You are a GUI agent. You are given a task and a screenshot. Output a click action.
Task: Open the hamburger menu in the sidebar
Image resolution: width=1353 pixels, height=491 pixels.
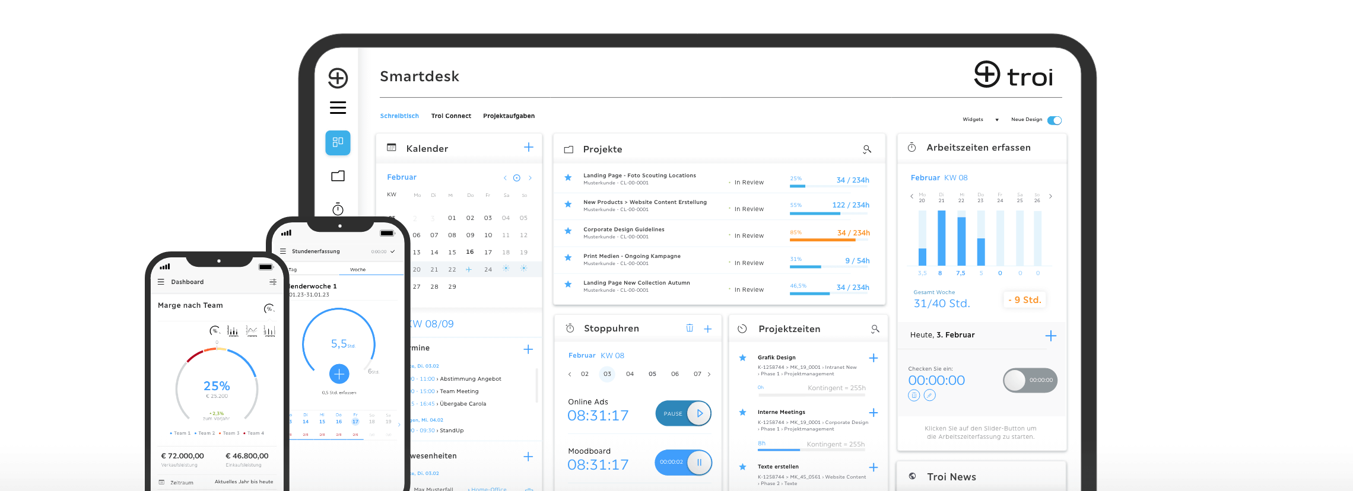click(x=338, y=107)
